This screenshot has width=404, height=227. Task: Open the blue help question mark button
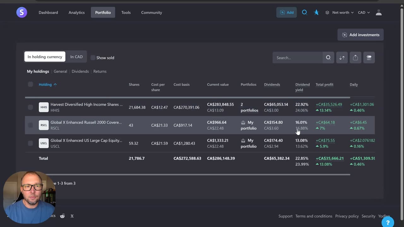pos(388,222)
